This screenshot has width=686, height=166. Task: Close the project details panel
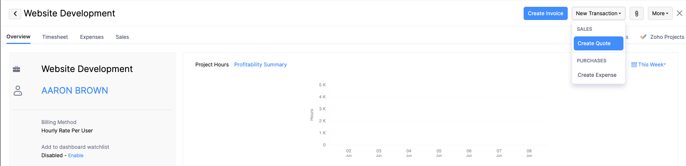[679, 13]
